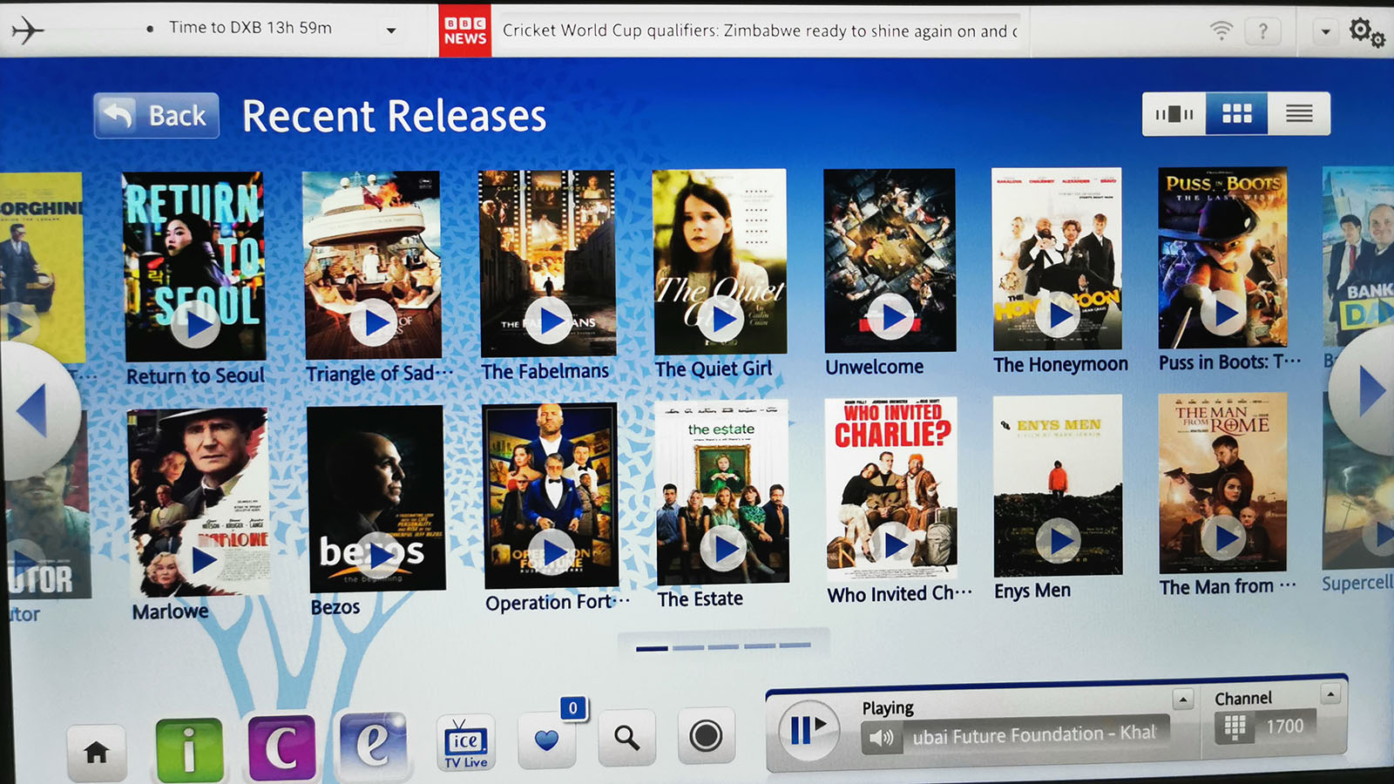Image resolution: width=1394 pixels, height=784 pixels.
Task: Open the purple communication c icon
Action: 281,747
